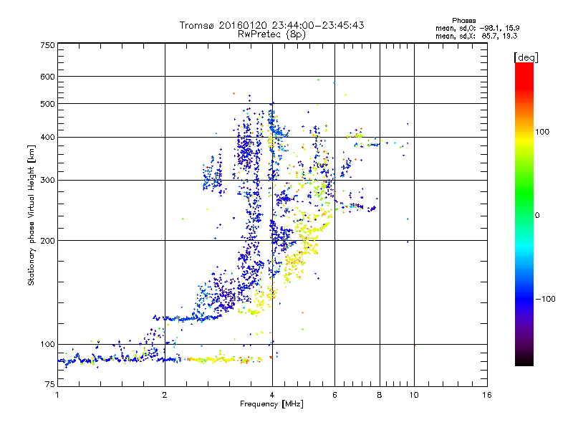Click the "Stationary phase Virtual Height [km]" label
Viewport: 573px width, 430px height.
click(32, 215)
